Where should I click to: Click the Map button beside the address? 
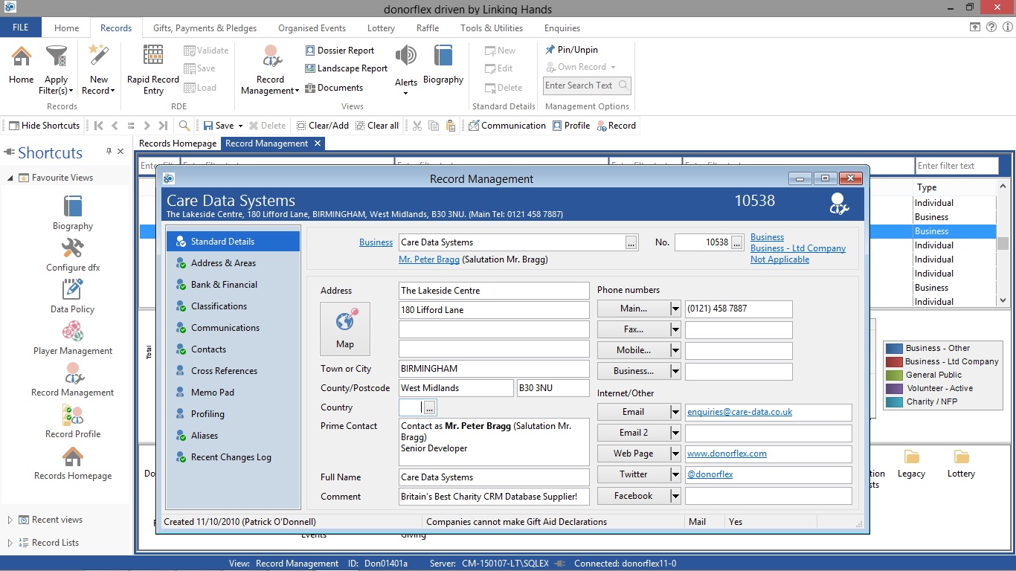click(x=345, y=329)
